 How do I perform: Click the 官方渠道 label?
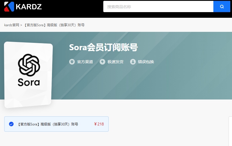point(85,62)
